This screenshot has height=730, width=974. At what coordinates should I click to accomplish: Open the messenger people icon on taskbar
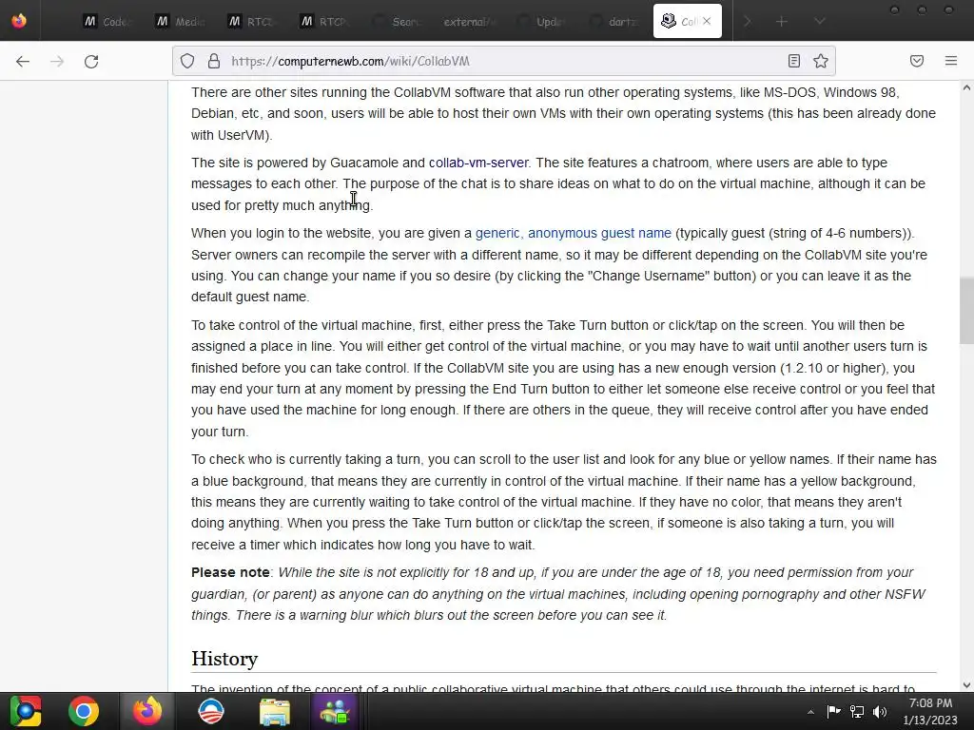pos(335,711)
